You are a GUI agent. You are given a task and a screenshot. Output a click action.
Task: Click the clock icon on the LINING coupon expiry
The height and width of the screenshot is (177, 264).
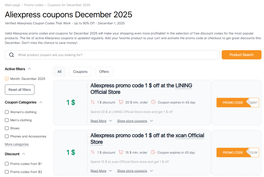(154, 102)
